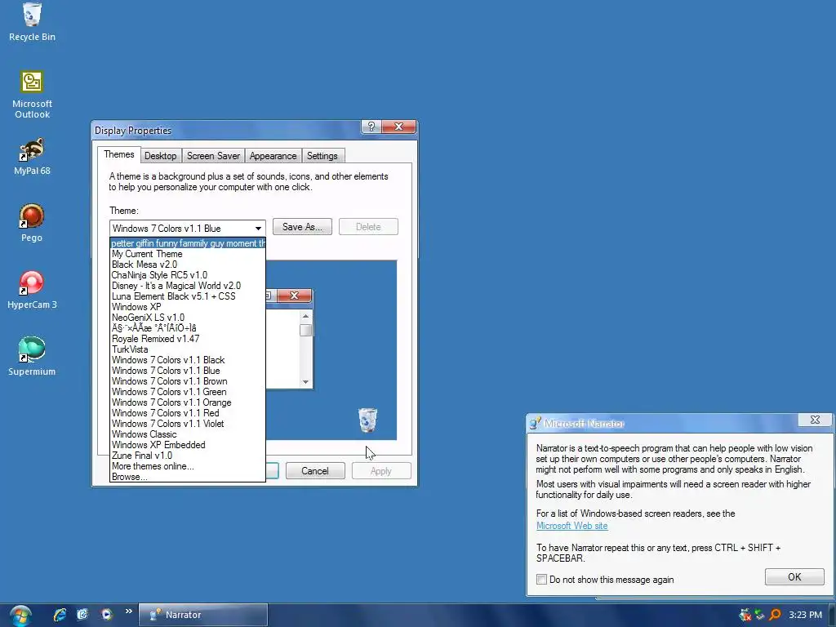Pick the Zune Final v1.0 theme

(188, 456)
